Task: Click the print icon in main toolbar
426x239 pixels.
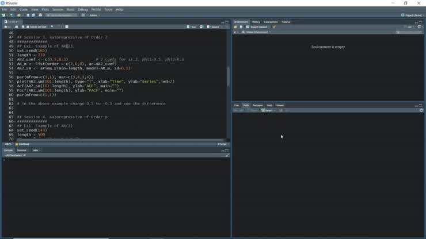Action: point(41,16)
